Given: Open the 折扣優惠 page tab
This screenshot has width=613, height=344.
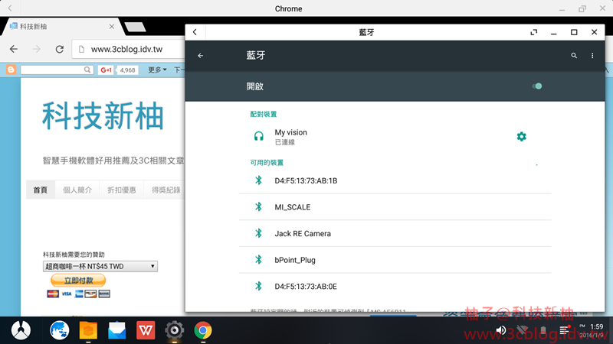Looking at the screenshot, I should [122, 190].
